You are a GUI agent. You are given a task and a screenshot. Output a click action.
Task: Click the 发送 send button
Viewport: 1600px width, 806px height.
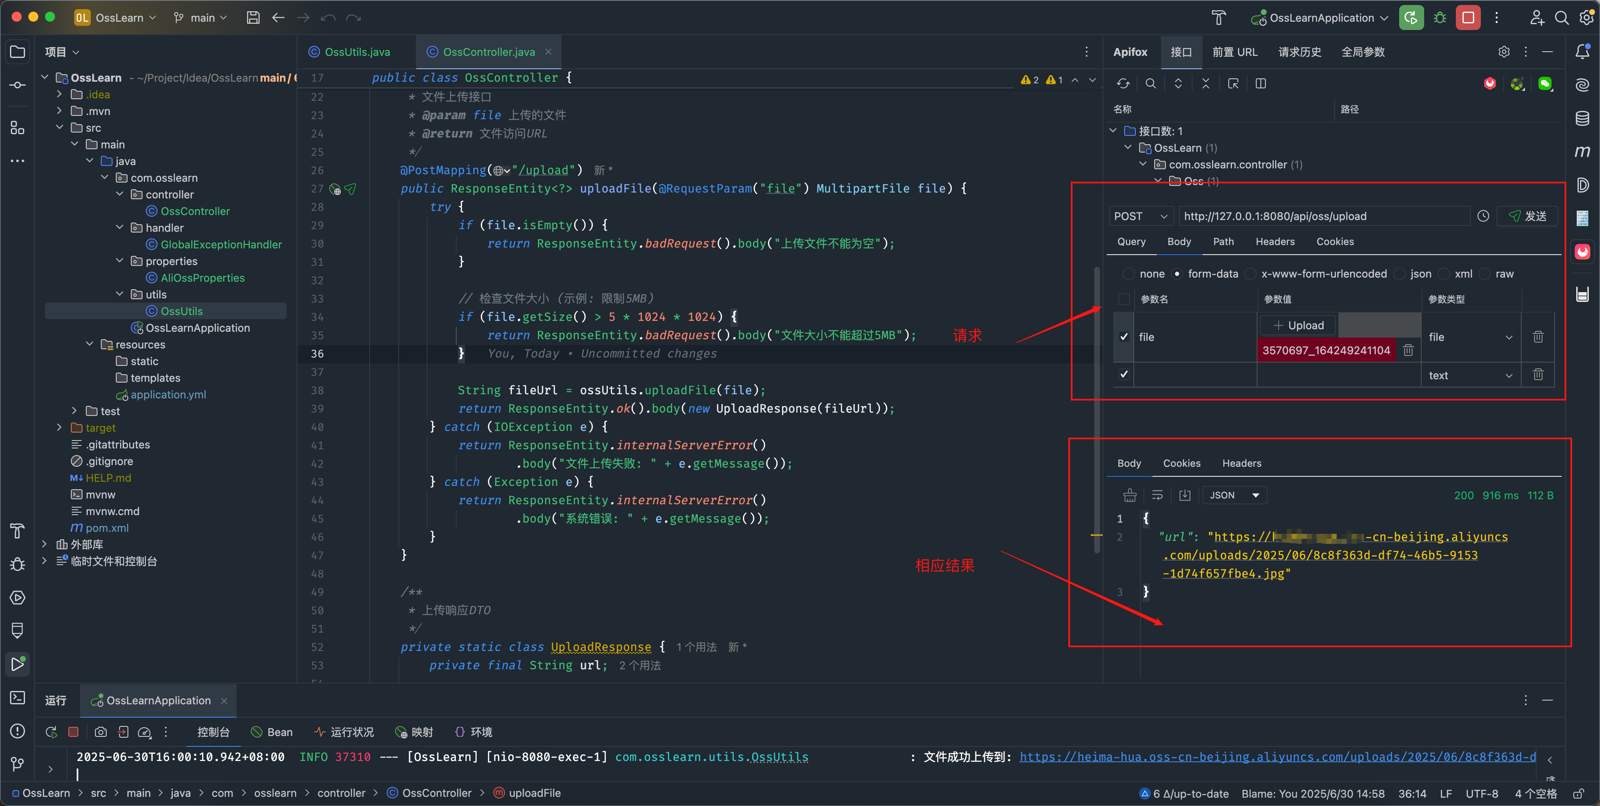click(1527, 216)
